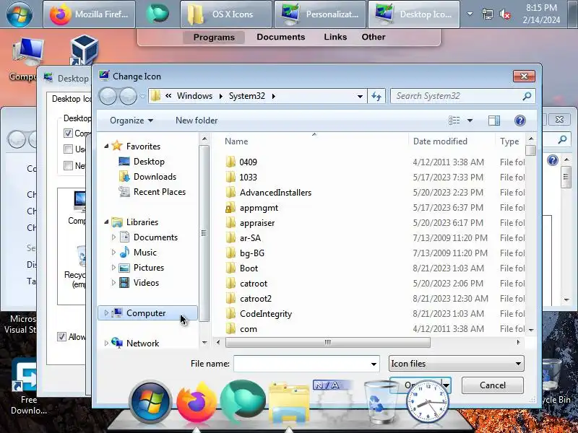Viewport: 578px width, 433px height.
Task: Click the File name input box
Action: pos(301,364)
